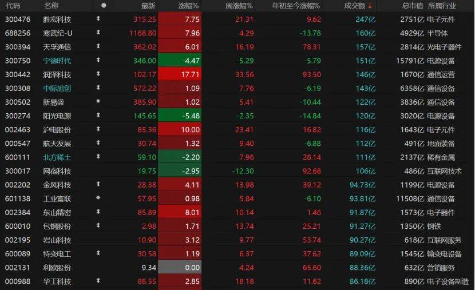
Task: Open the 润泽科技 stock name link
Action: tap(57, 74)
